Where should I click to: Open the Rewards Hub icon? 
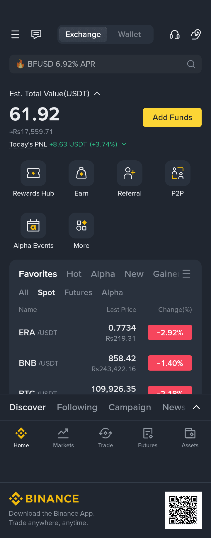[33, 173]
